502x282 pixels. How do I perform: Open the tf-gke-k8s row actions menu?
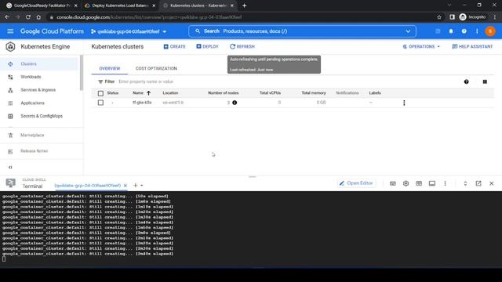pos(404,103)
